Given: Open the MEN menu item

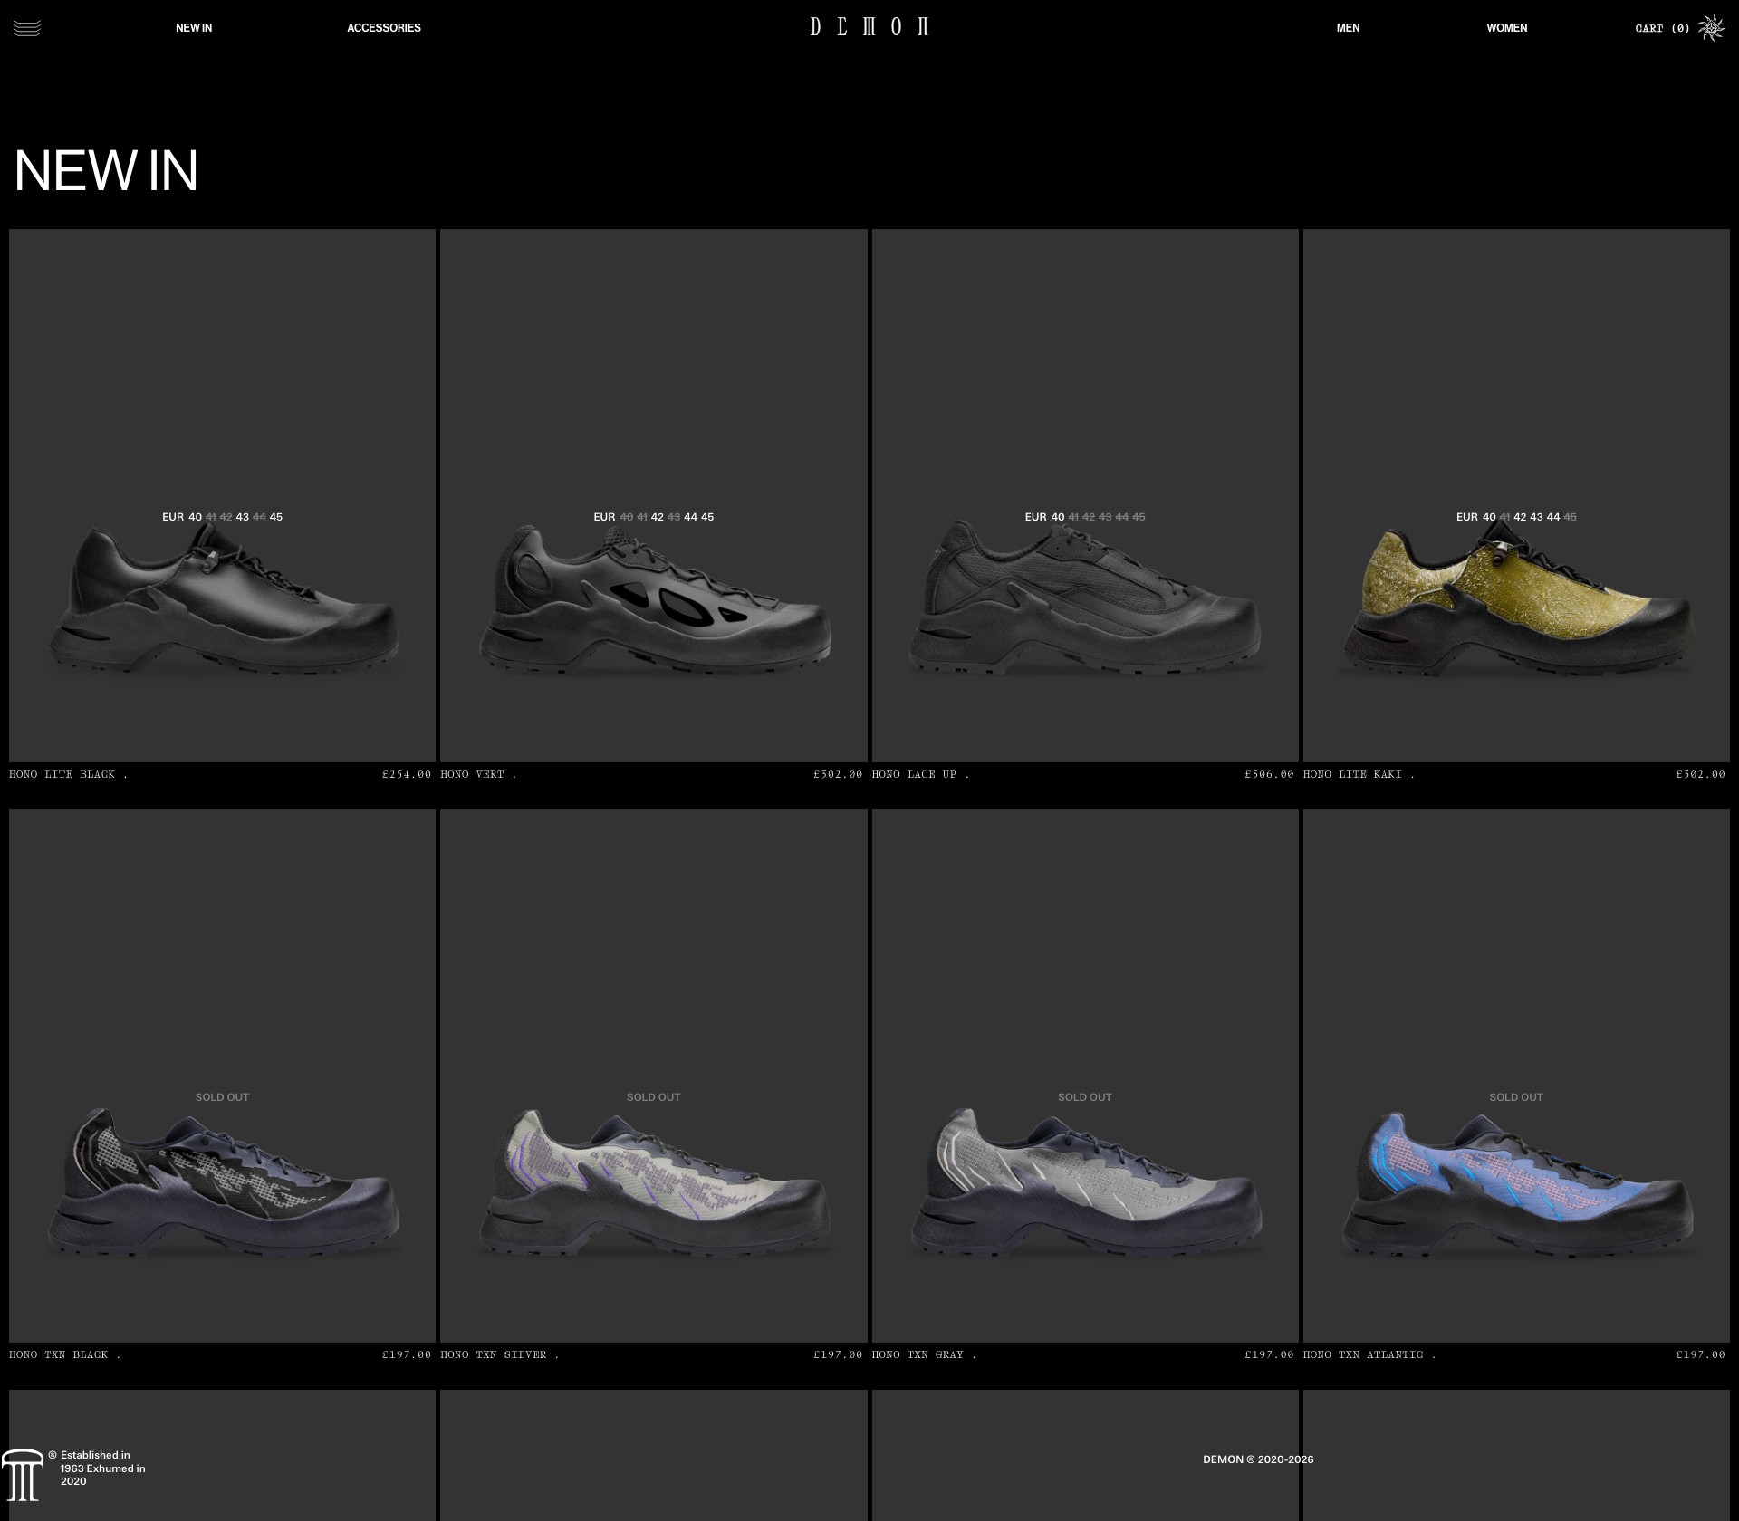Looking at the screenshot, I should click(x=1348, y=28).
